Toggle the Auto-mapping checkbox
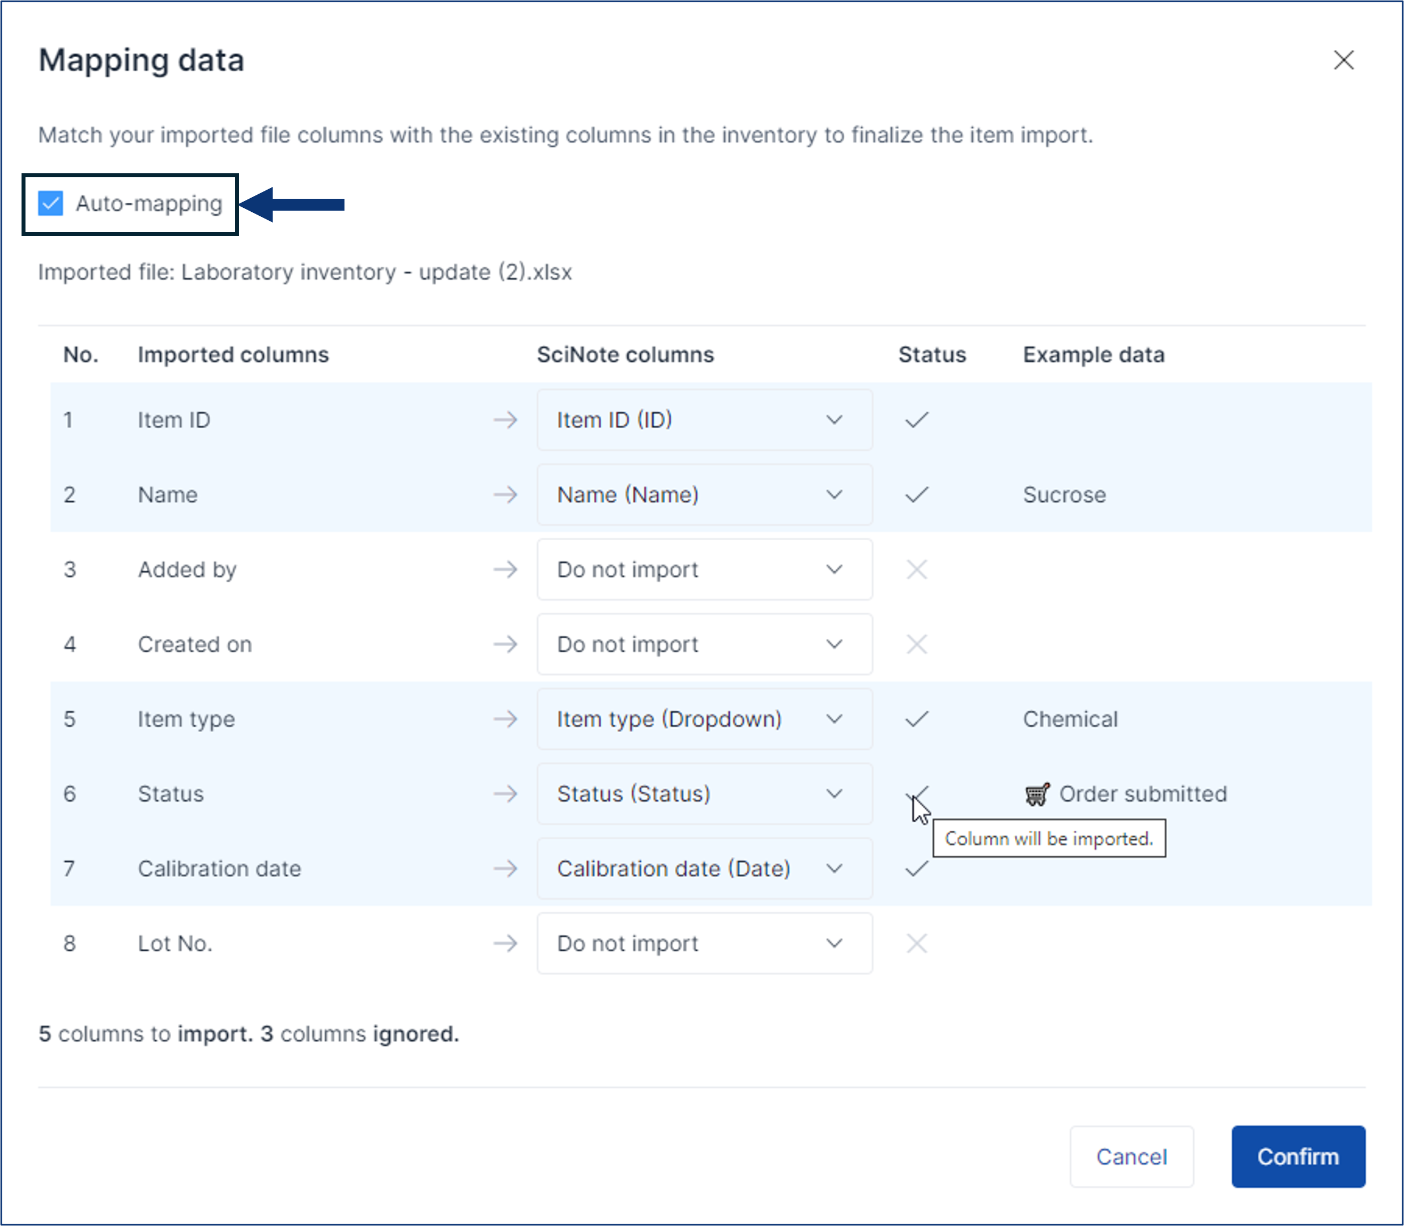The image size is (1404, 1226). [x=50, y=203]
